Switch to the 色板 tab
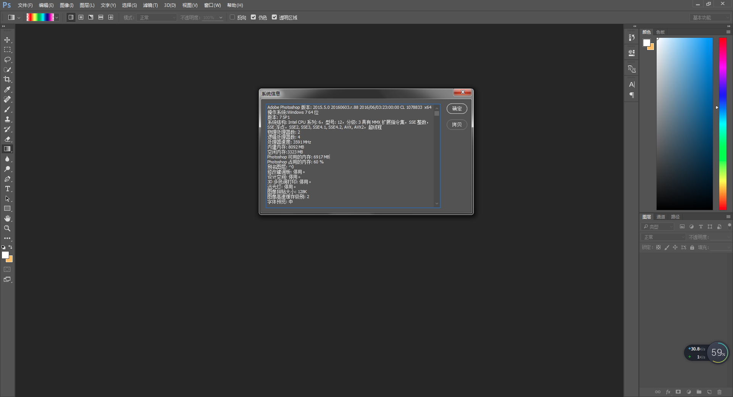 point(660,32)
